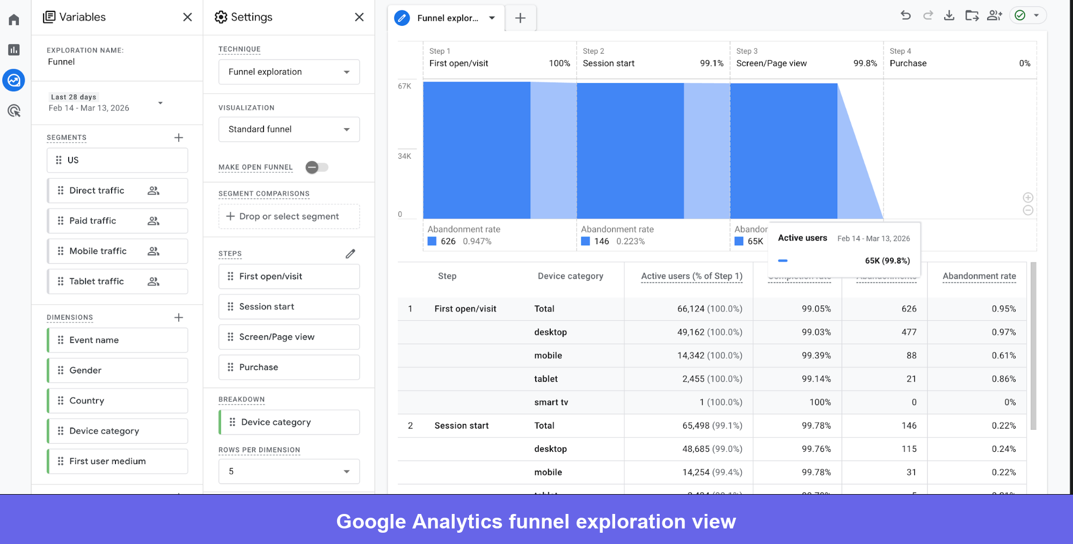This screenshot has height=544, width=1073.
Task: Open the Home navigation icon
Action: coord(13,19)
